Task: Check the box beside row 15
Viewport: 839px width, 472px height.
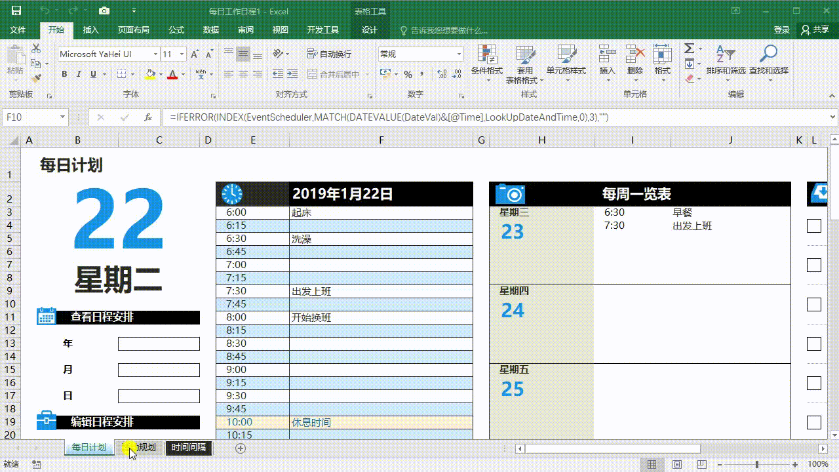Action: (814, 383)
